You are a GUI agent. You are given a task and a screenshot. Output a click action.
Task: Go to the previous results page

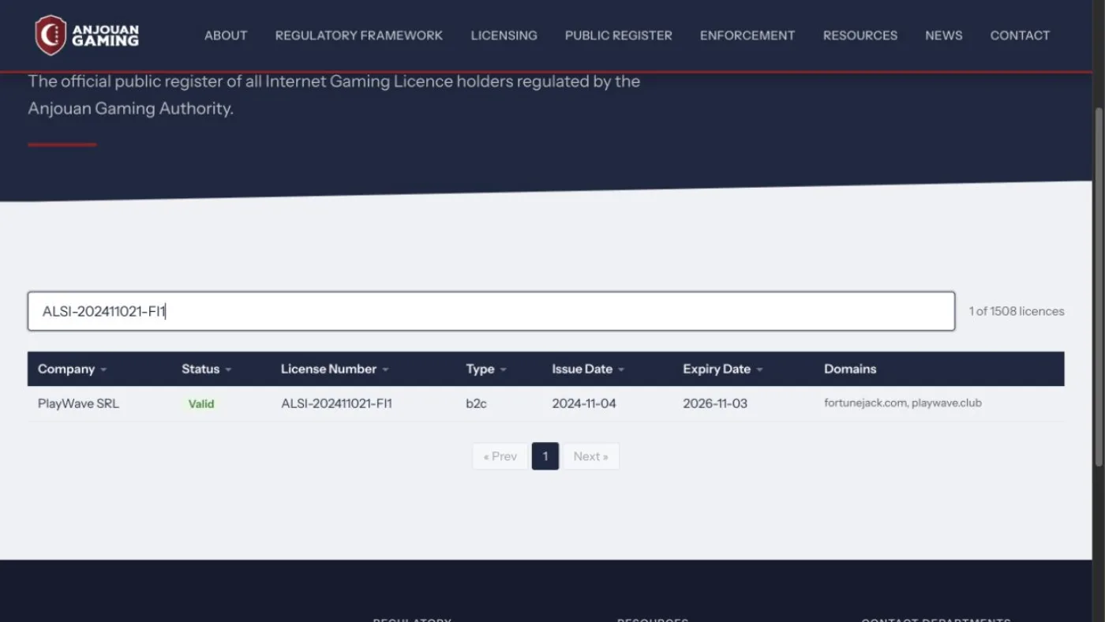500,456
